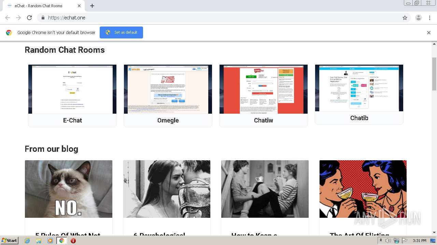Open the couple sitting on floor blog image
437x245 pixels.
click(265, 189)
